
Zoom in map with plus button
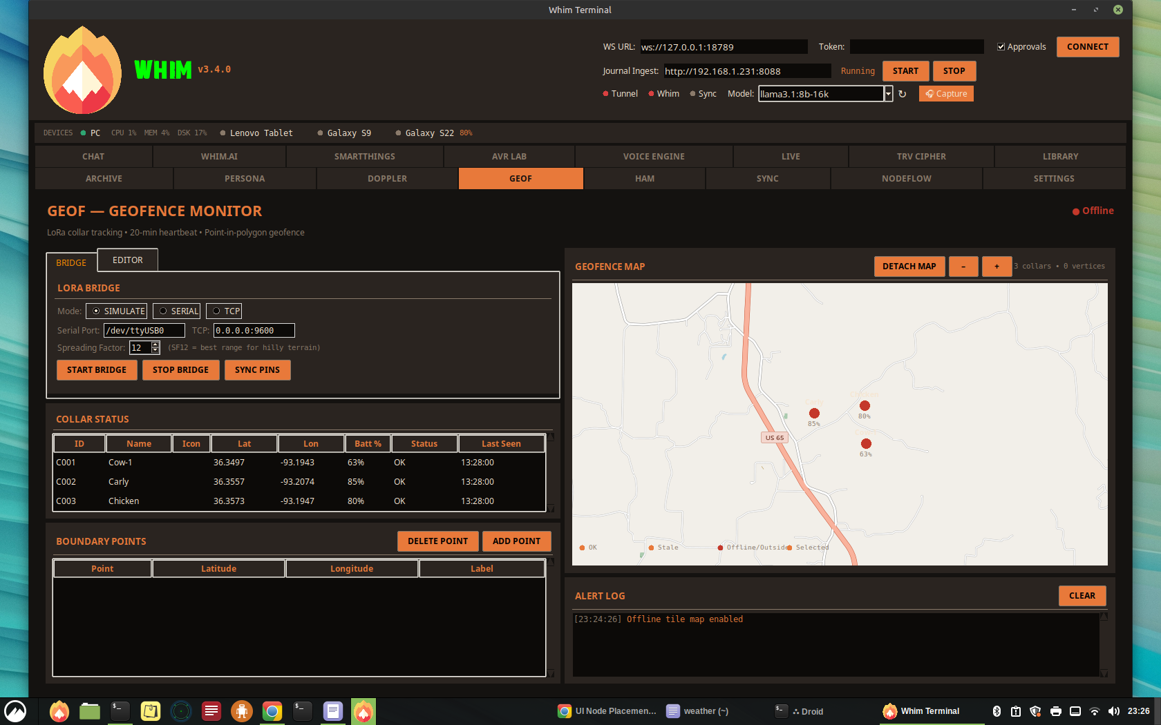pos(997,267)
